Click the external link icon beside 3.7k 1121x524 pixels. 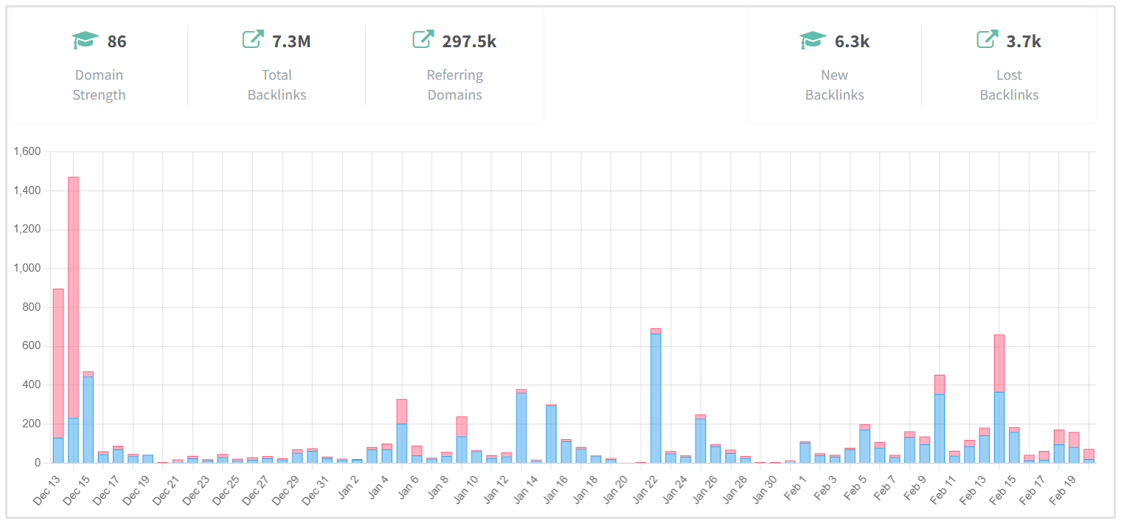tap(987, 40)
